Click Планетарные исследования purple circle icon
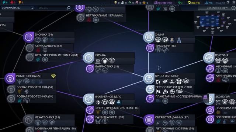This screenshot has height=132, width=236. pos(150,99)
